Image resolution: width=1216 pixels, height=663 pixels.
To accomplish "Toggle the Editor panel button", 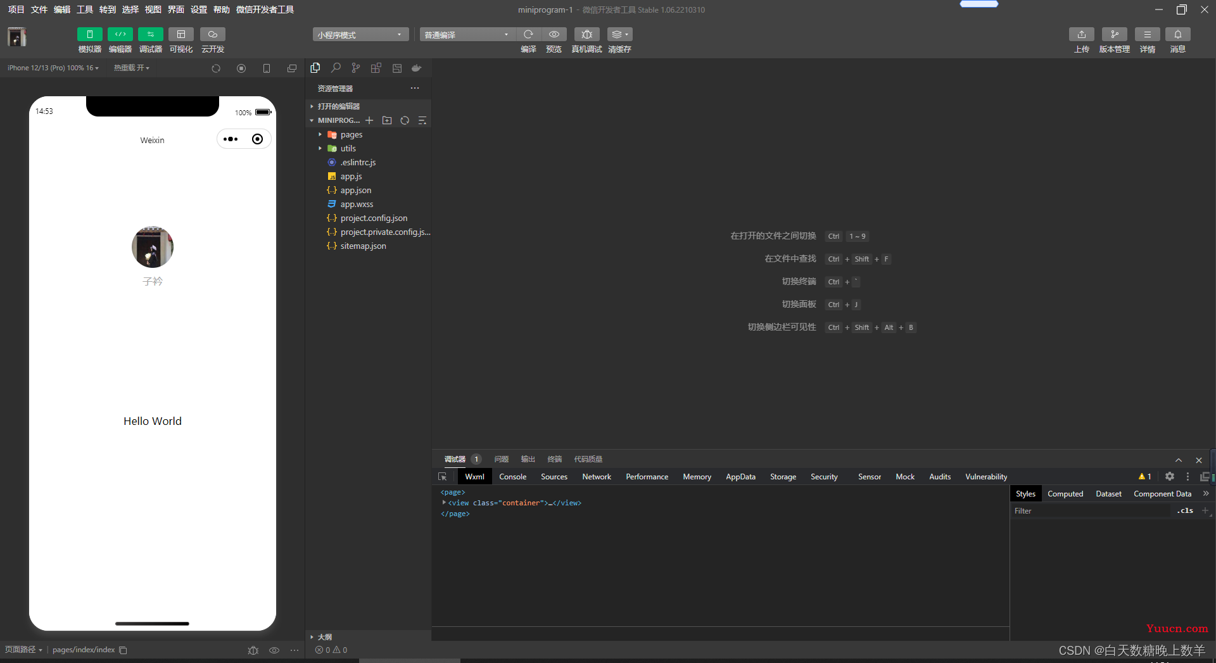I will [x=120, y=34].
